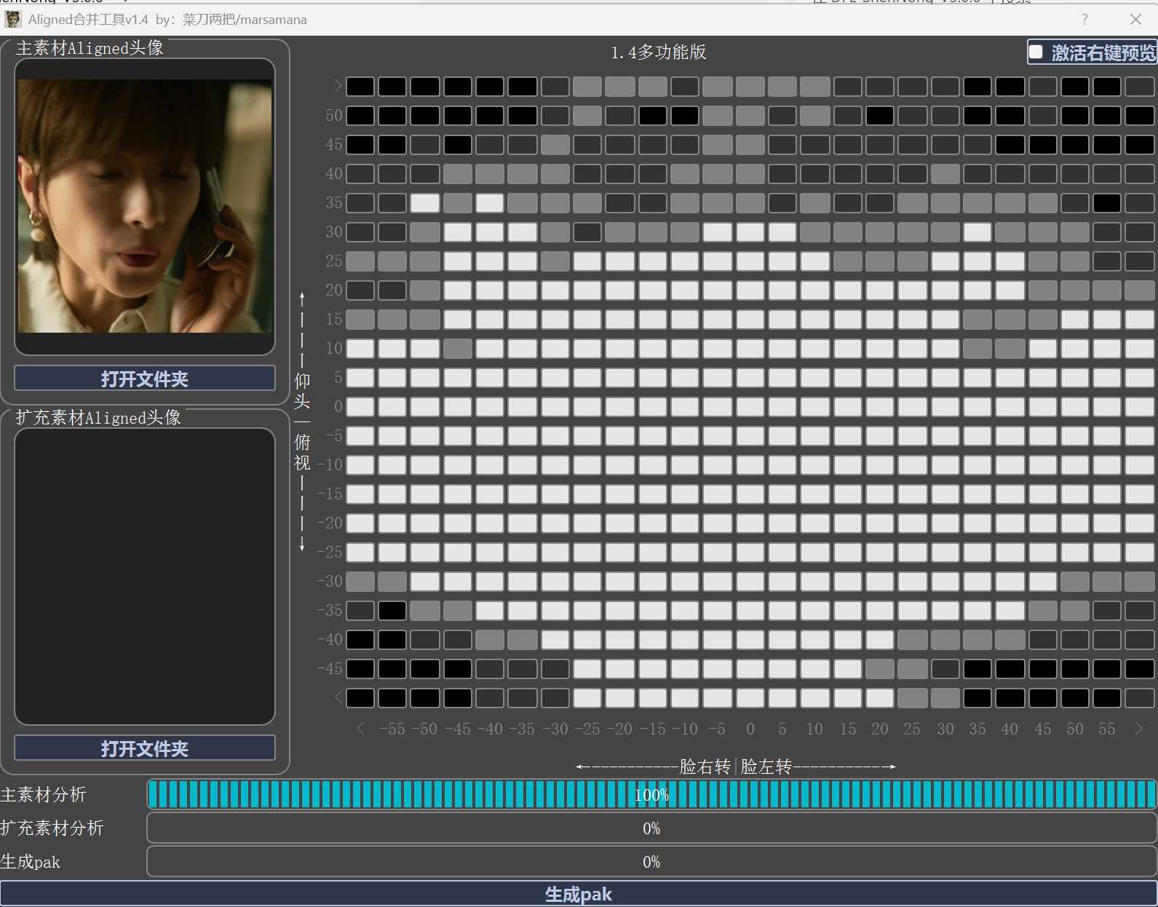
Task: Select the black cell at pitch -35, yaw -55
Action: pyautogui.click(x=392, y=611)
